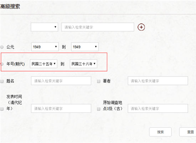The width and height of the screenshot is (196, 143).
Task: Tick the 原始调查地点1级(古) checkbox
Action: (99, 109)
